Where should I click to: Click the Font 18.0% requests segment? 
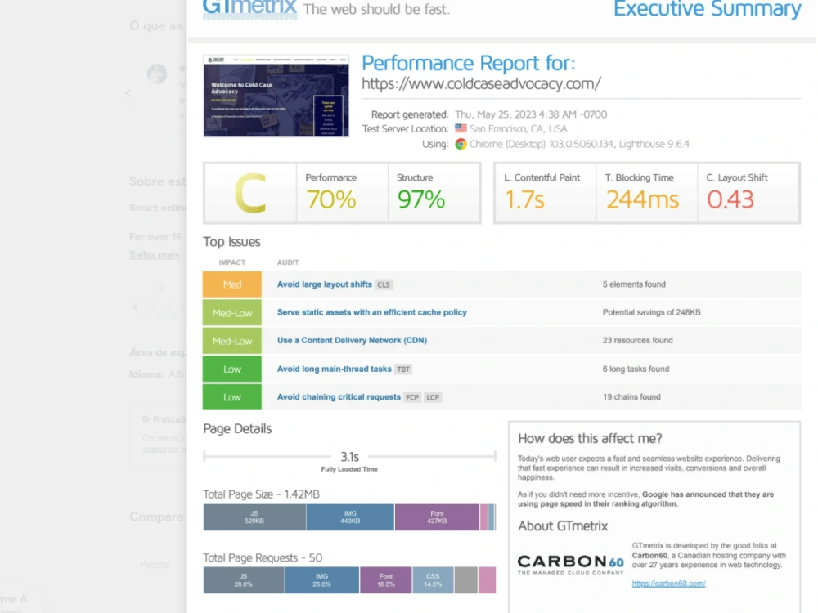click(386, 580)
